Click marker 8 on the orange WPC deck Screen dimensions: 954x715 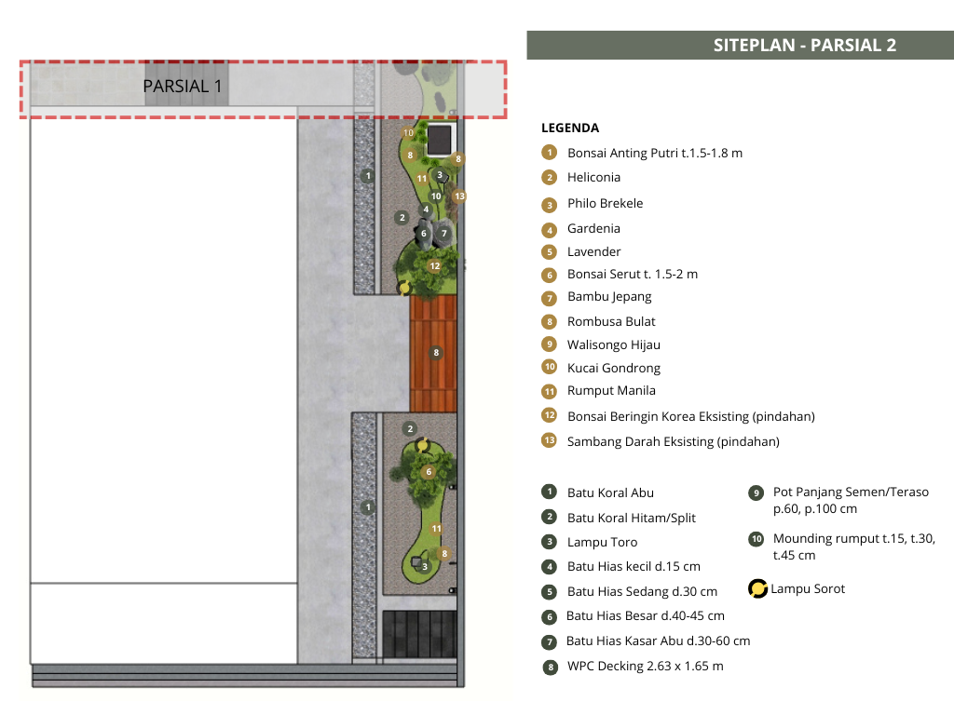436,353
